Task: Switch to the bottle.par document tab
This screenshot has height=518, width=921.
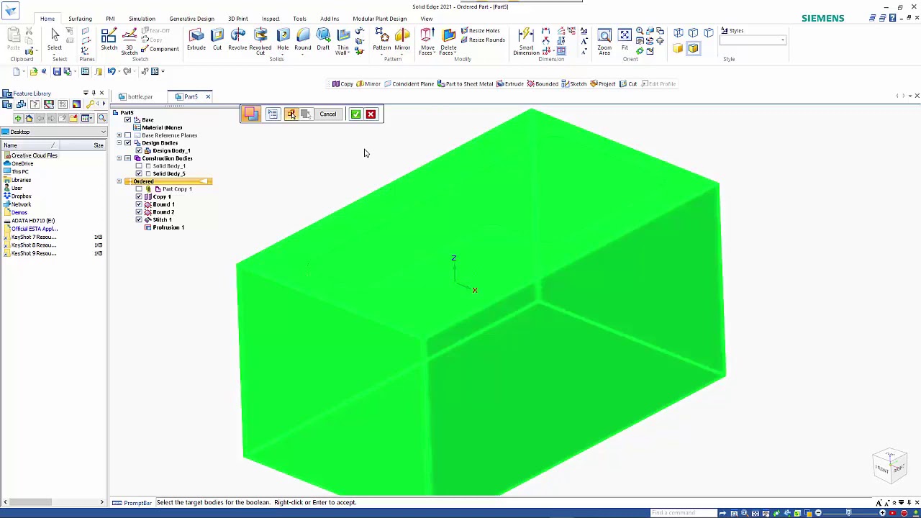Action: tap(137, 96)
